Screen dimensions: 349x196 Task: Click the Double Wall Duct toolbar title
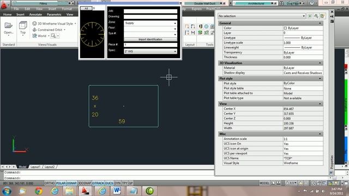pos(205,3)
